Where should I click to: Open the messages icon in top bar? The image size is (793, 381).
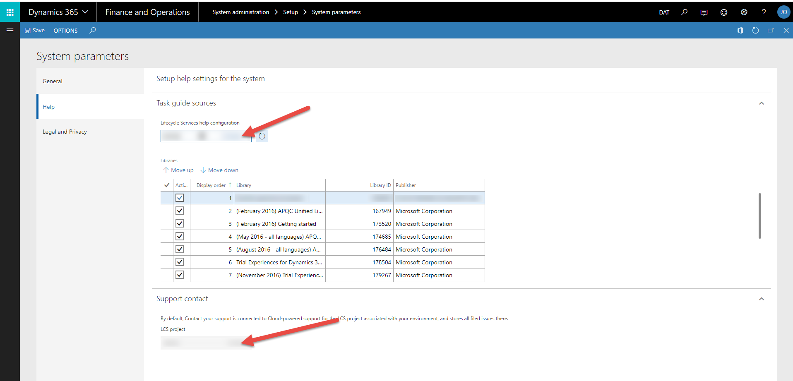pos(704,12)
